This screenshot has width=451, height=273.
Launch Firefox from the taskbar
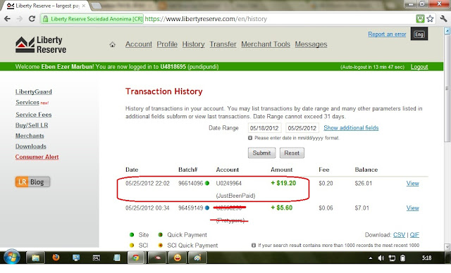tap(56, 258)
